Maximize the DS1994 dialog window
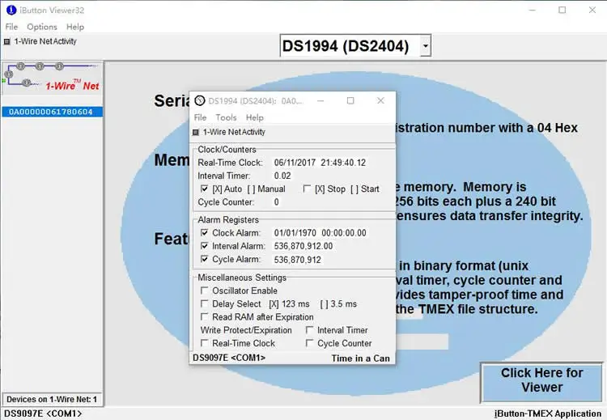Viewport: 607px width, 420px height. click(350, 100)
